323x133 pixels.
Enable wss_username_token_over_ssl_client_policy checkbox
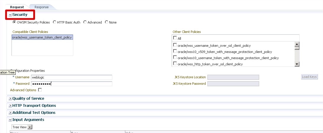175,45
